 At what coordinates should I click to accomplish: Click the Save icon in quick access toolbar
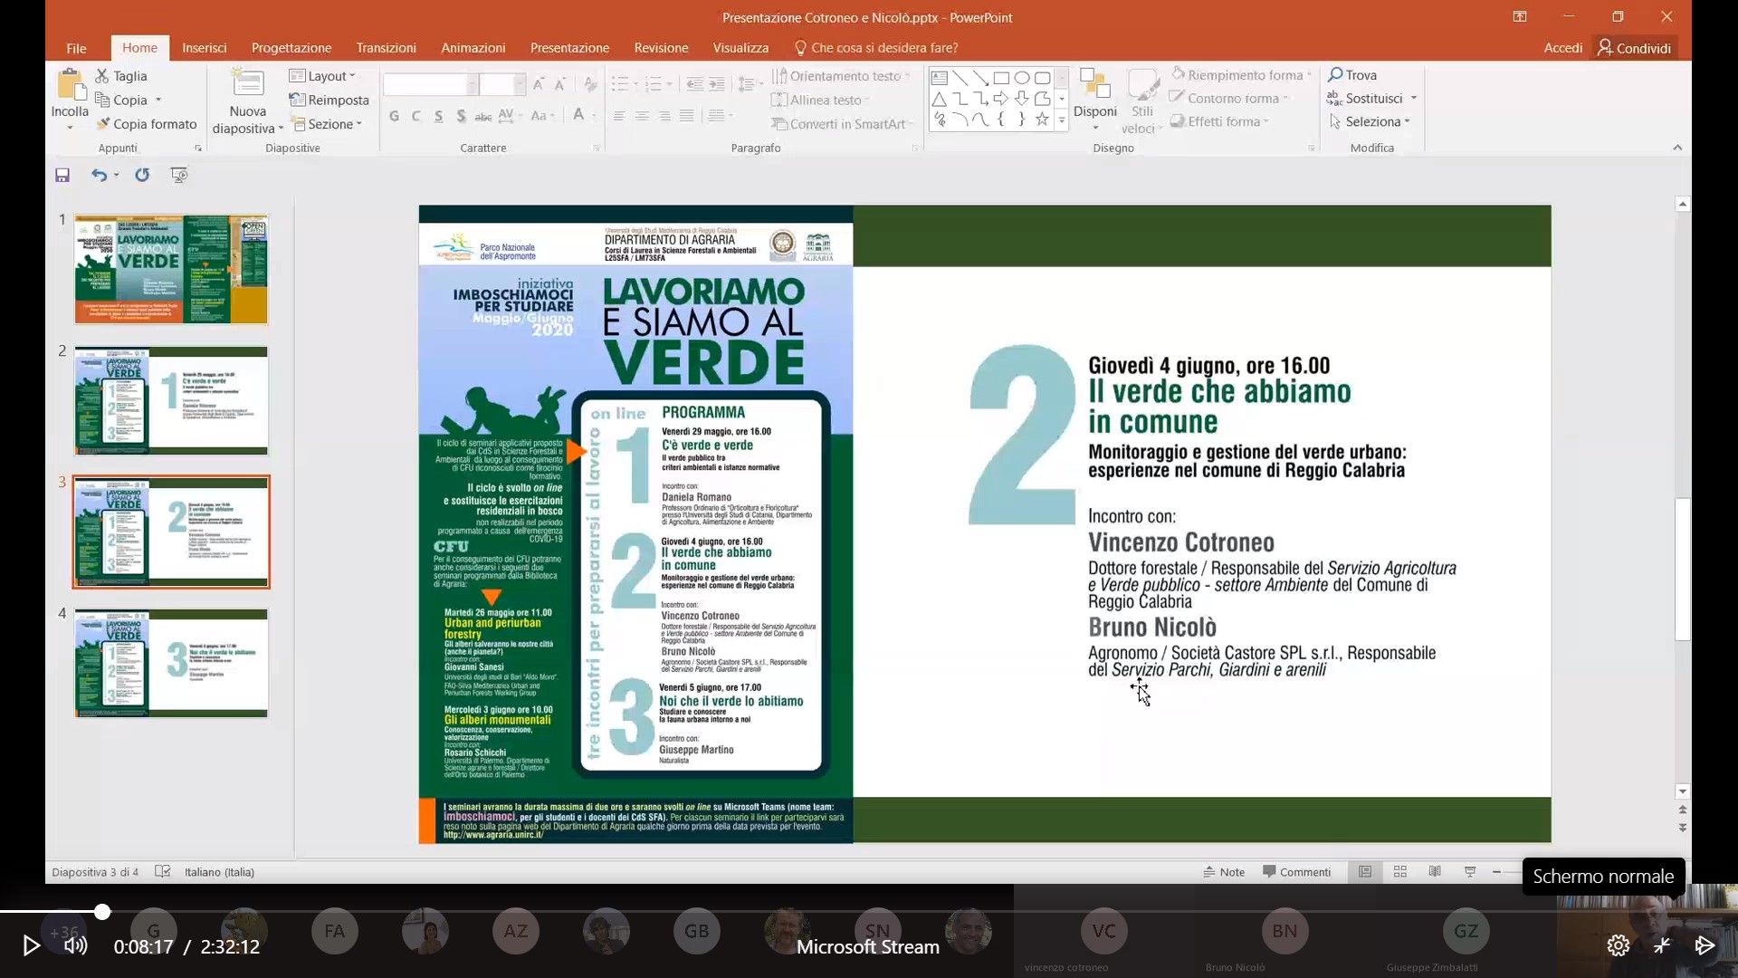[62, 176]
